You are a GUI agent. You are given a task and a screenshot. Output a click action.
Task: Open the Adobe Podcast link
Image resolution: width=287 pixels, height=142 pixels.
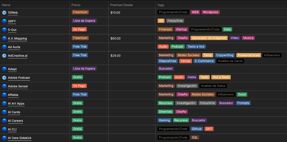pyautogui.click(x=19, y=78)
